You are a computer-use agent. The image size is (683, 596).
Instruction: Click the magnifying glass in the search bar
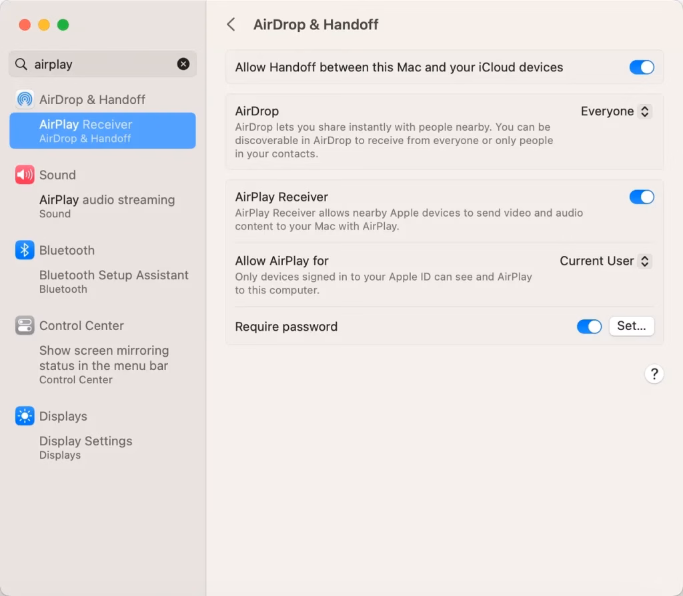(x=21, y=64)
